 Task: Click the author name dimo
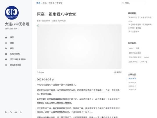pos(42,72)
